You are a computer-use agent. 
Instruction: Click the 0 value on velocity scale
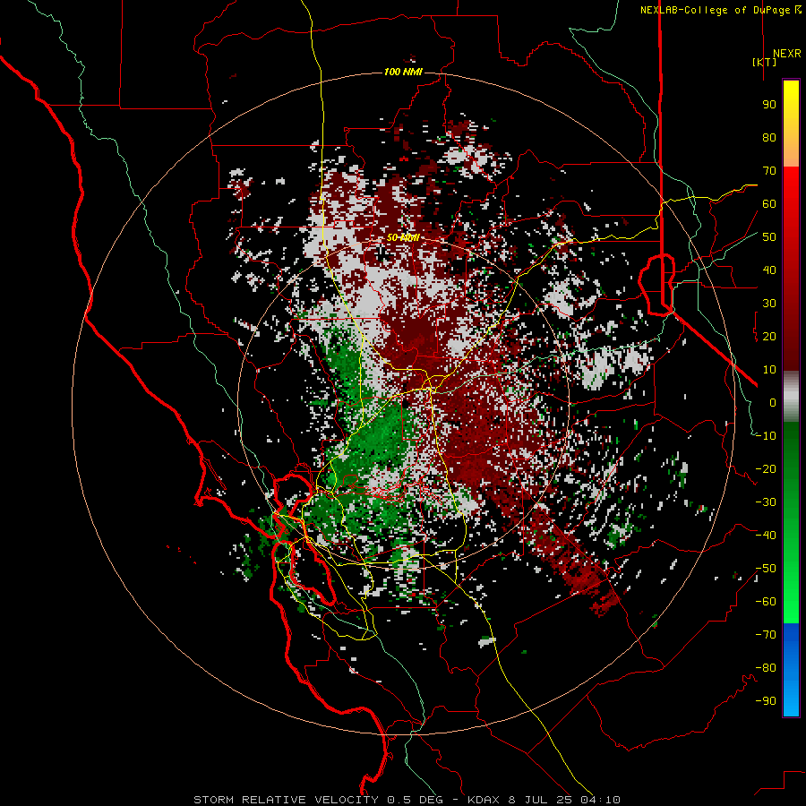click(773, 402)
